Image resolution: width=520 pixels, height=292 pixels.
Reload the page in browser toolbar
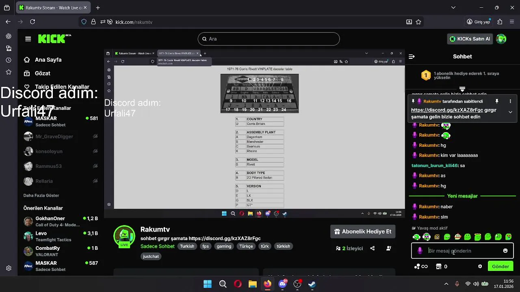(x=32, y=22)
